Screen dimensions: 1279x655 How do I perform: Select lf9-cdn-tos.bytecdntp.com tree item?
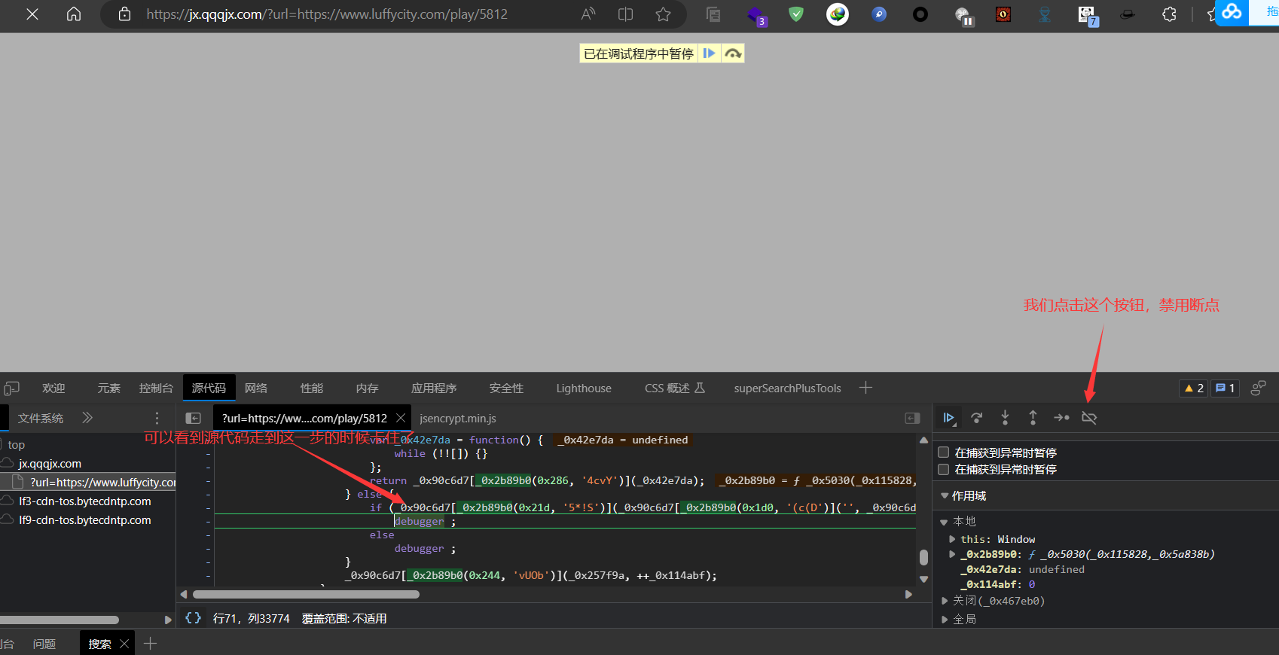(85, 520)
